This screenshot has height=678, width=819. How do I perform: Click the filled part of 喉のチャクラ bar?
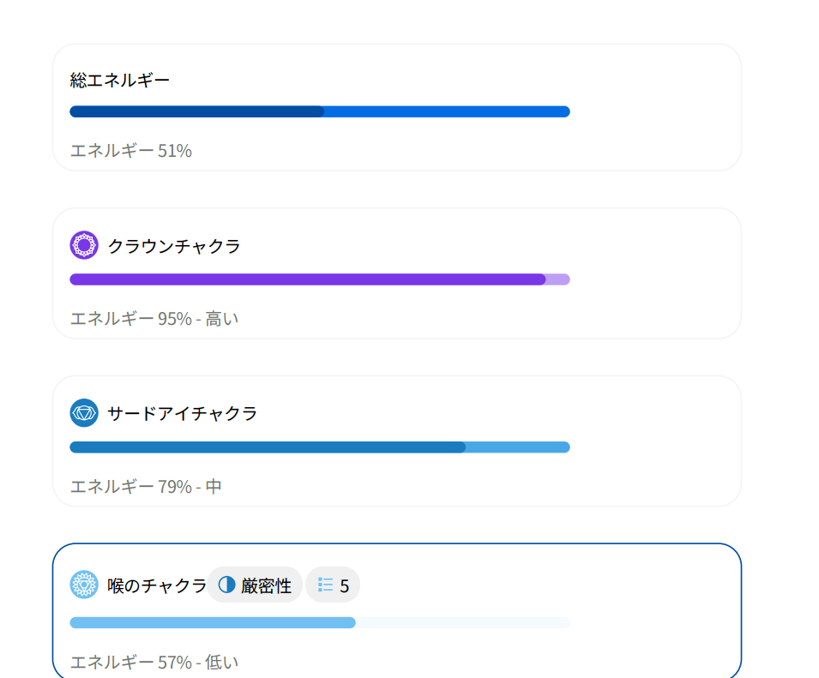point(212,622)
